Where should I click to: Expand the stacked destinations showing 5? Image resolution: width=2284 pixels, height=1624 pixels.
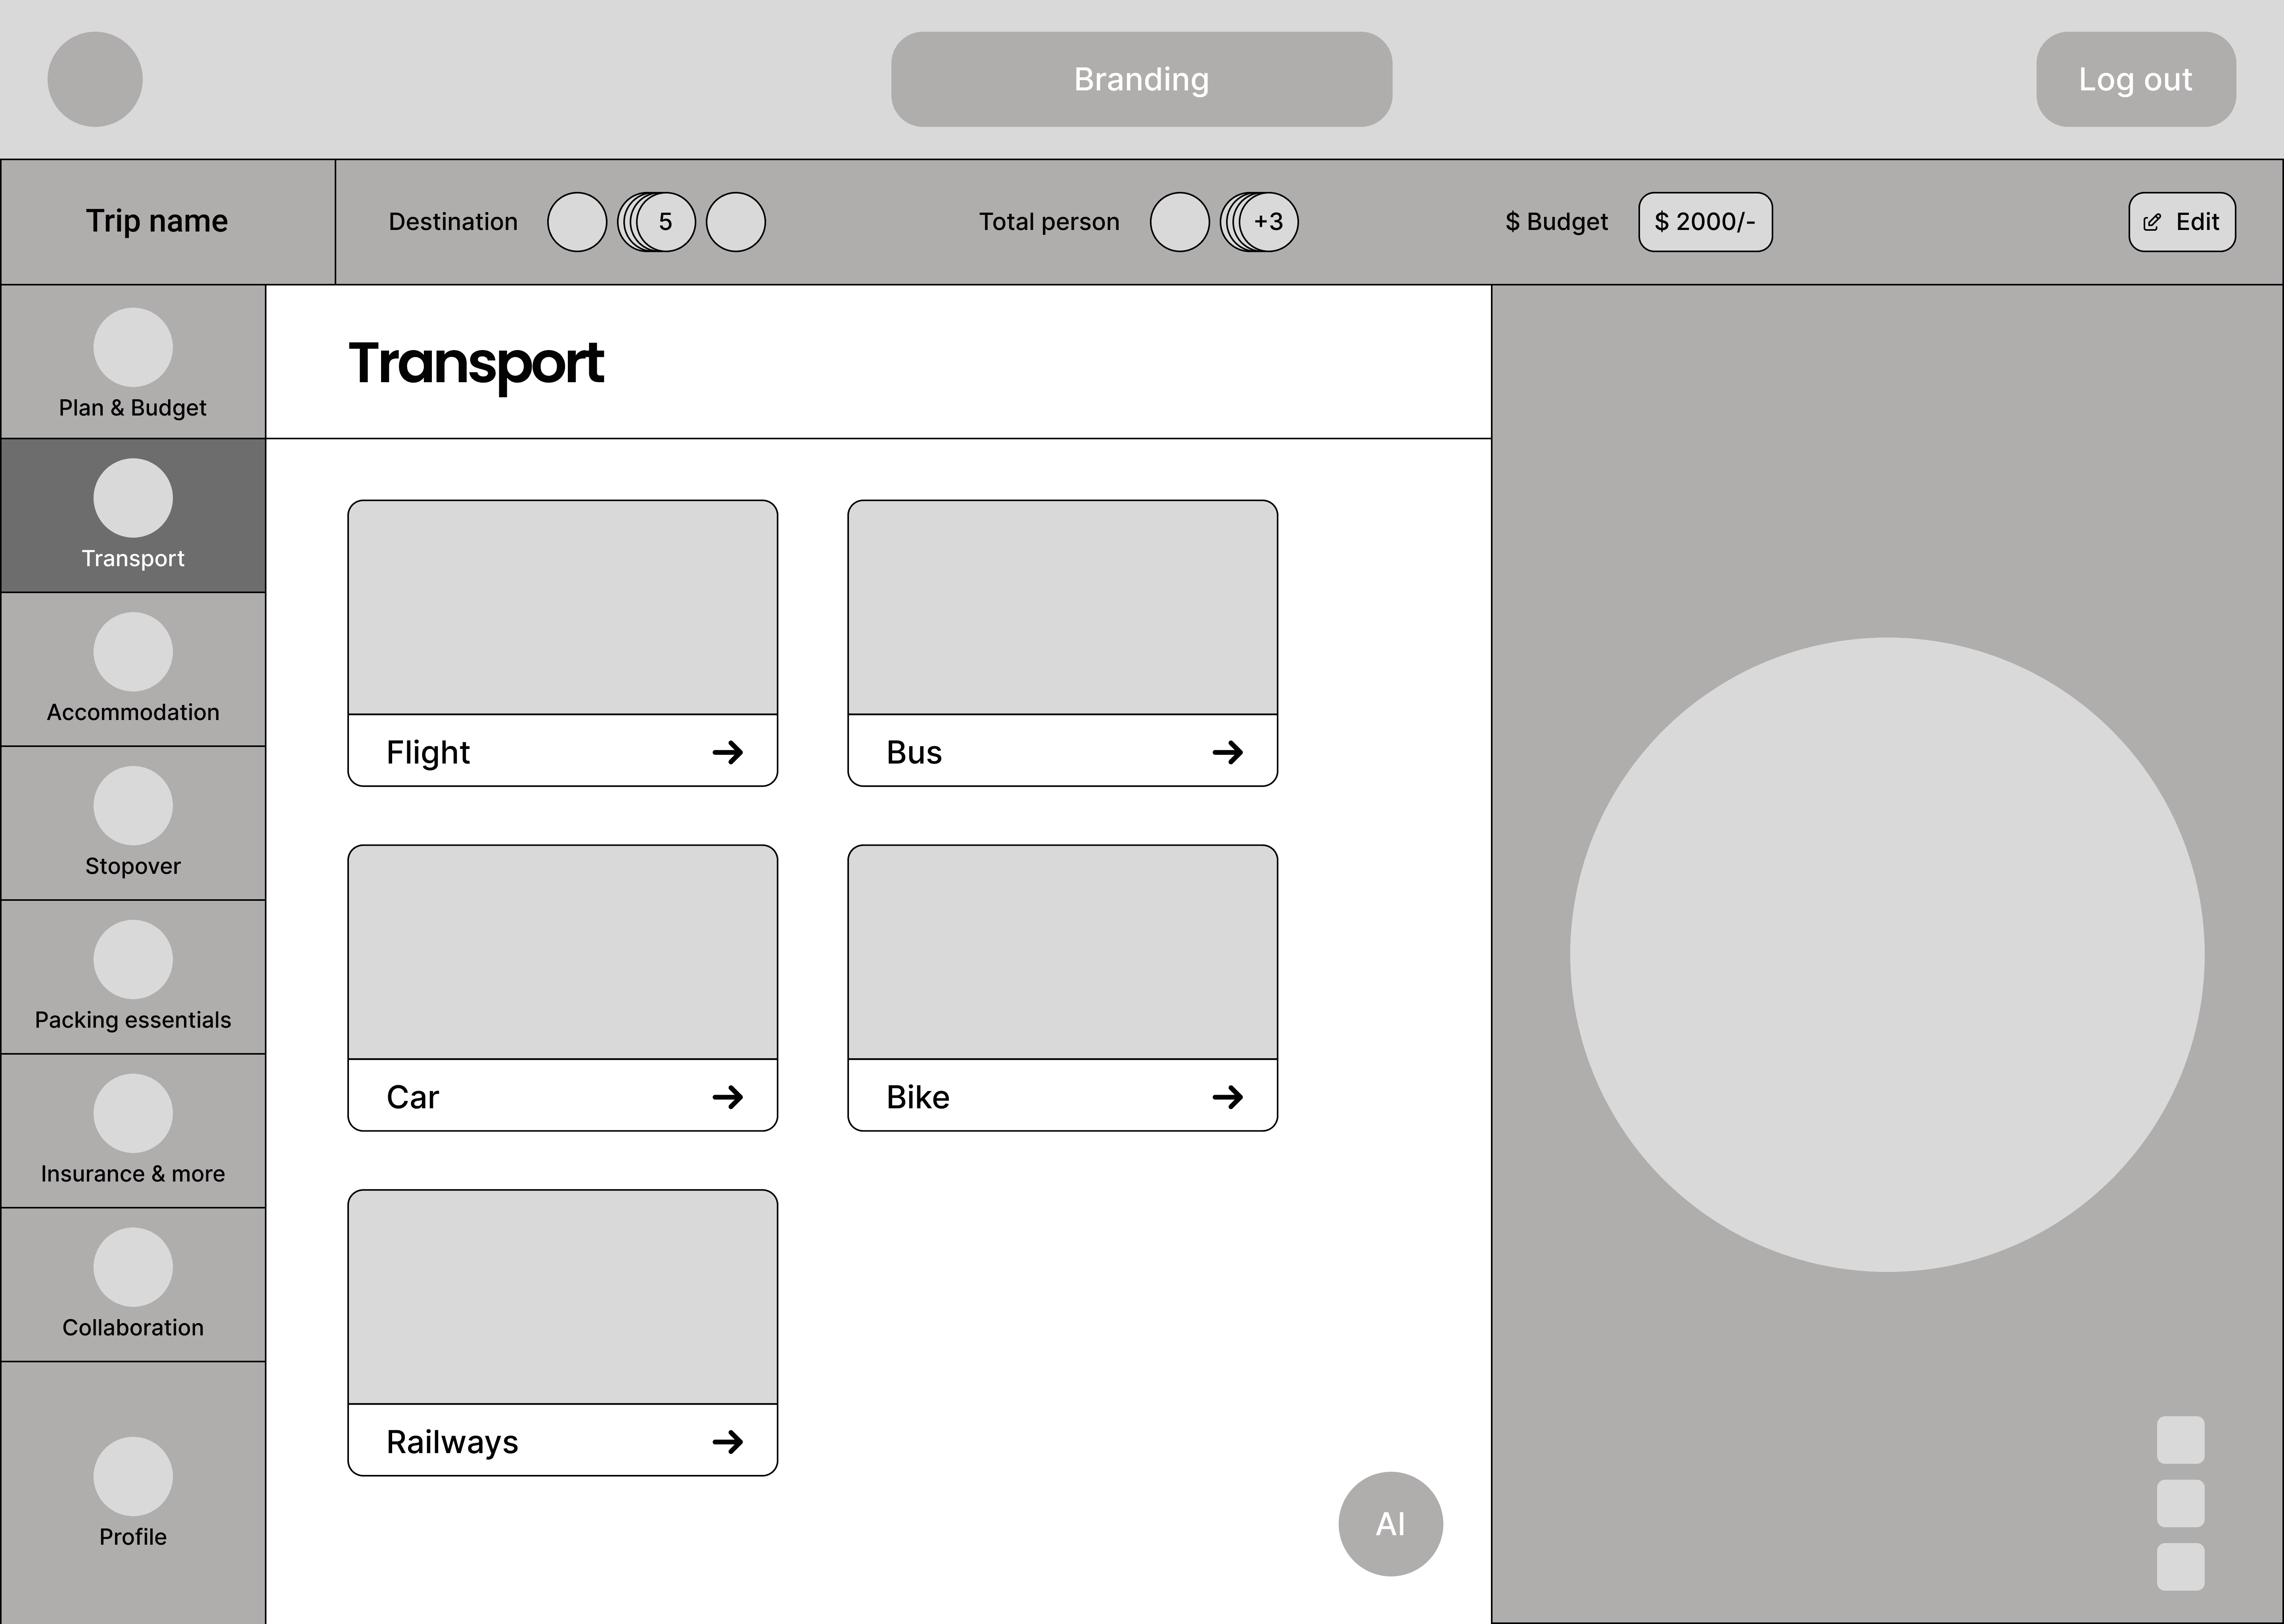point(664,222)
